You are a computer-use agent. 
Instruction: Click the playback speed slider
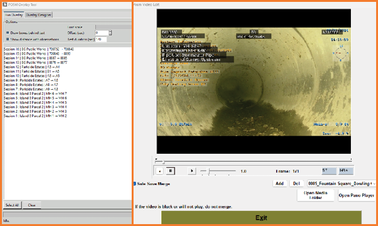pos(218,171)
